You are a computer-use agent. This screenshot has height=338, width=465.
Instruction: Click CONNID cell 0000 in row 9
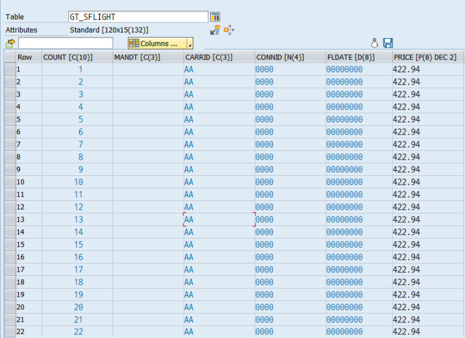[290, 169]
